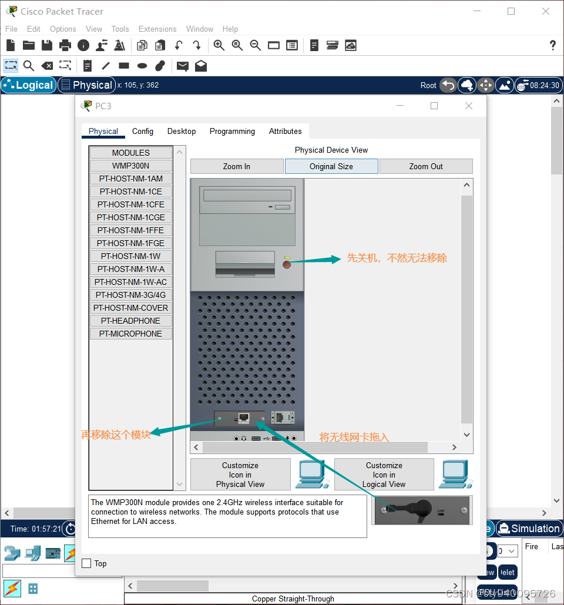Click the Paste icon in toolbar
The image size is (564, 605).
coord(160,46)
